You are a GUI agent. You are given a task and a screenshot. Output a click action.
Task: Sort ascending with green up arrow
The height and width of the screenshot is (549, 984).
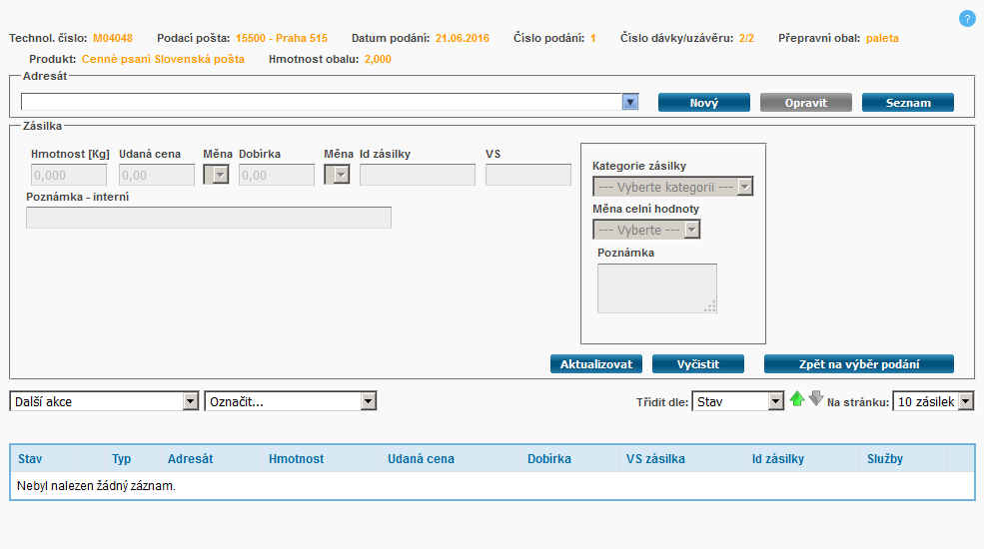pos(796,399)
